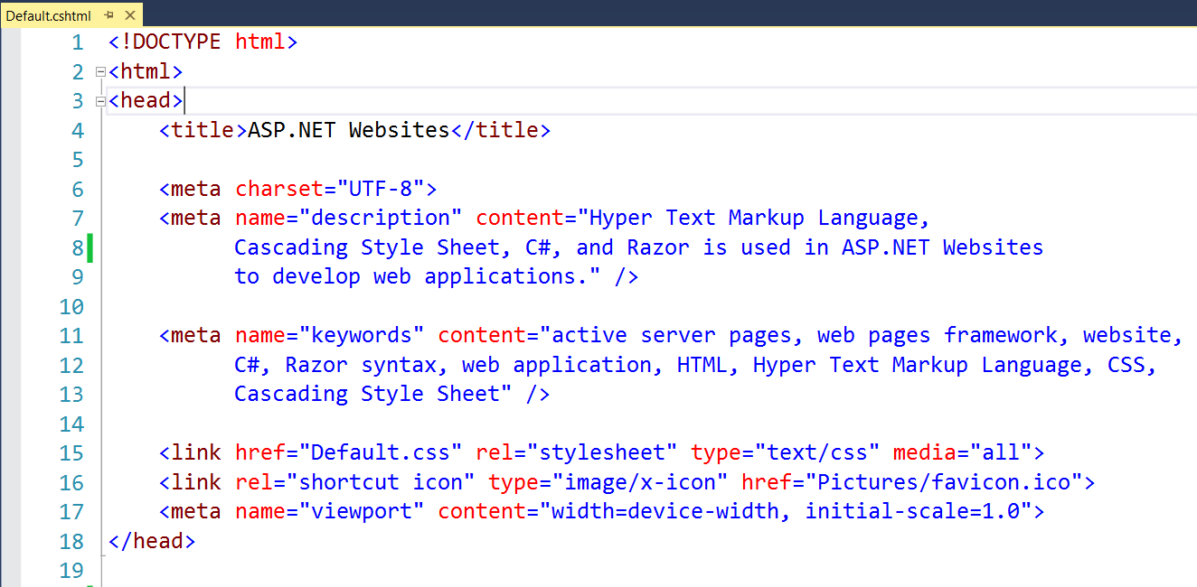Click text web application on line 12
This screenshot has width=1197, height=587.
[557, 365]
